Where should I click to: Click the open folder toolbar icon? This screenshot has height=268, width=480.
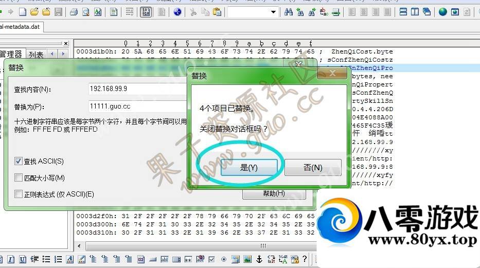click(34, 12)
